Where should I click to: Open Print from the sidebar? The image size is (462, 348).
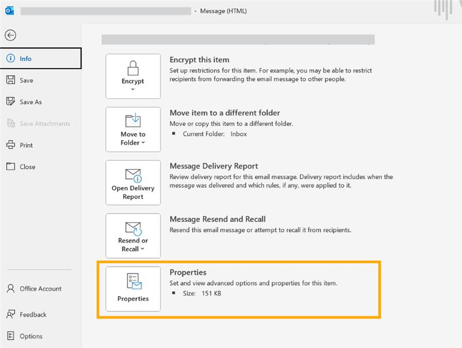40,145
